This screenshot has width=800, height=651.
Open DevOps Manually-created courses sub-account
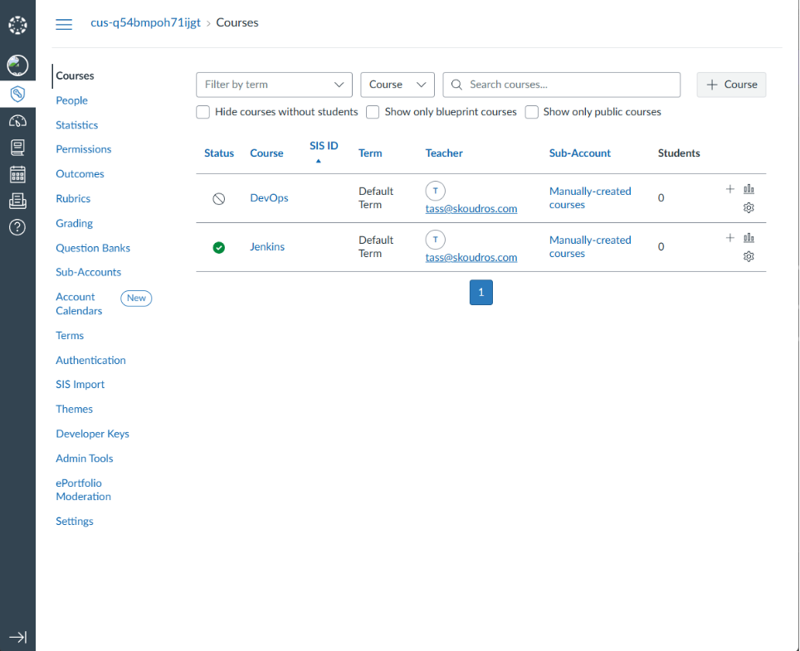[590, 198]
